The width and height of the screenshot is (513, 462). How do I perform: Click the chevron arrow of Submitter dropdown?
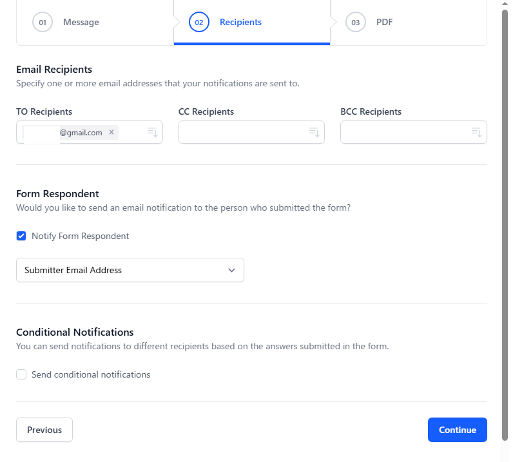click(232, 270)
